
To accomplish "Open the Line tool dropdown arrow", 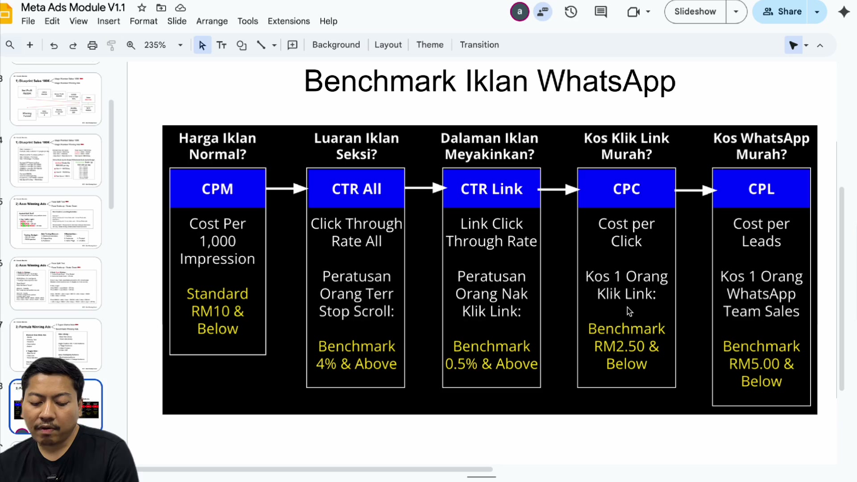I will (x=274, y=45).
